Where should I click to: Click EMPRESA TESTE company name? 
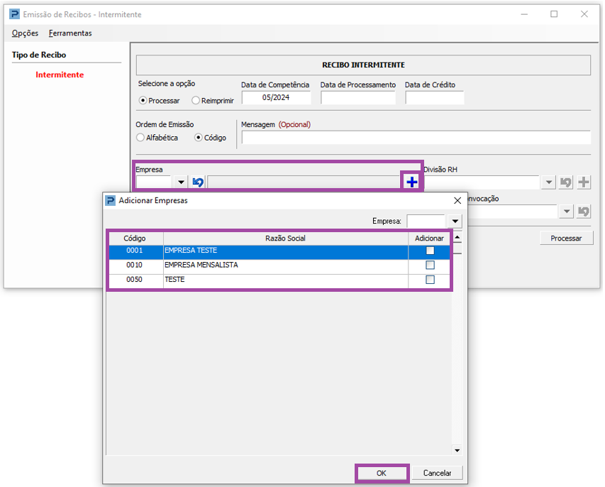[191, 251]
